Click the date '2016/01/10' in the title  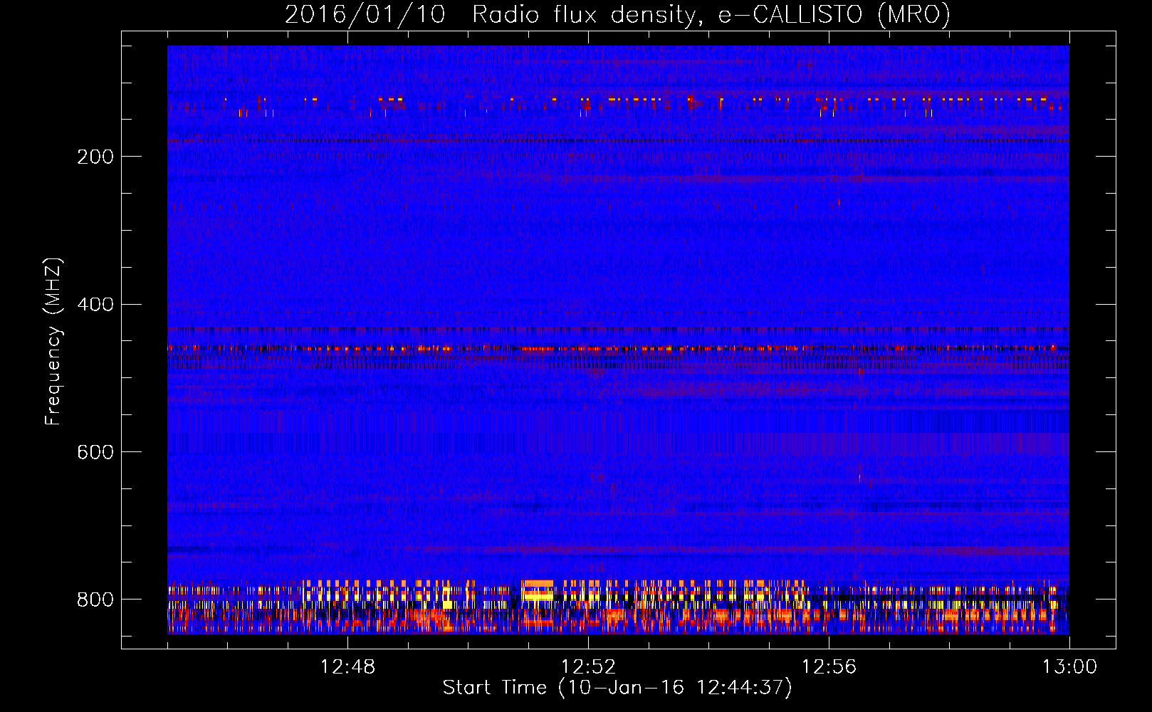(365, 15)
